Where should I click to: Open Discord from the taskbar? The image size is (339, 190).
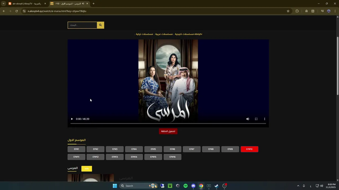tap(193, 186)
